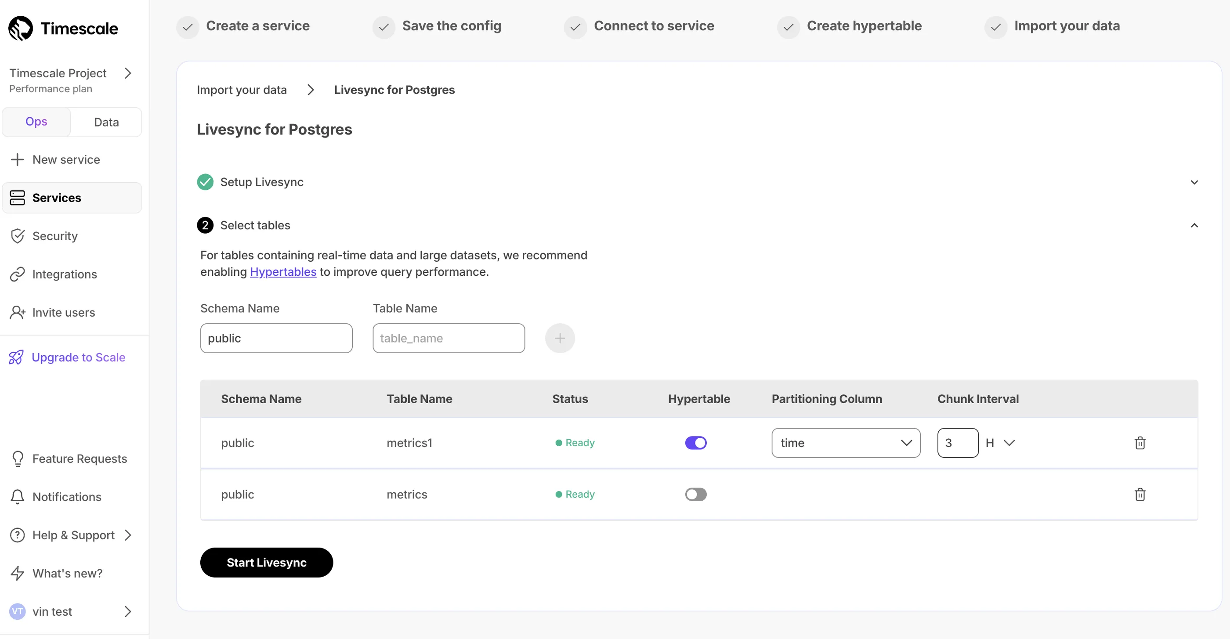Switch to the Ops tab

tap(36, 122)
